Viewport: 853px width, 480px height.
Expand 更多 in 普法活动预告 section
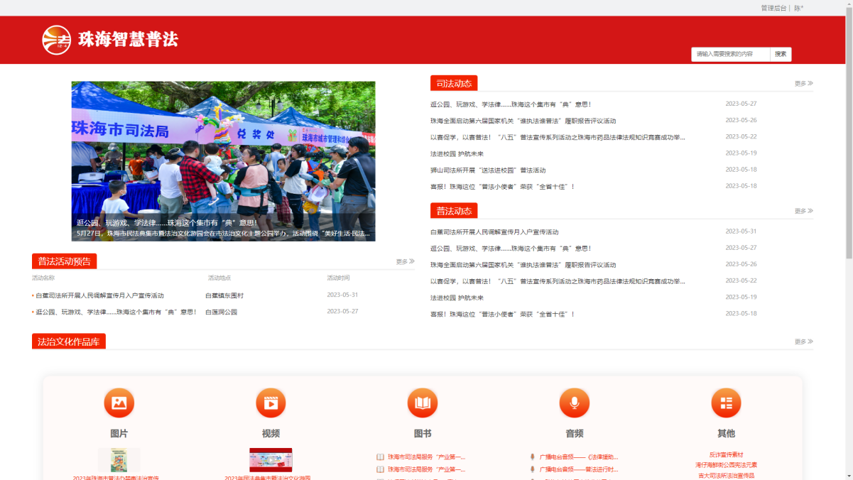(405, 262)
